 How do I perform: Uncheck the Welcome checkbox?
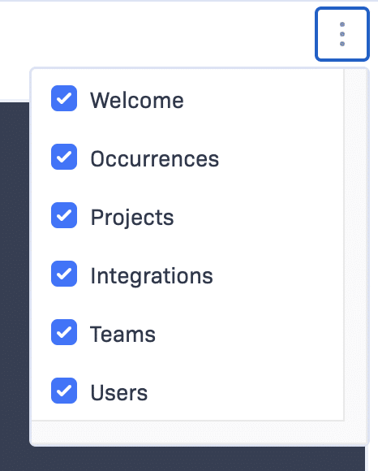64,98
